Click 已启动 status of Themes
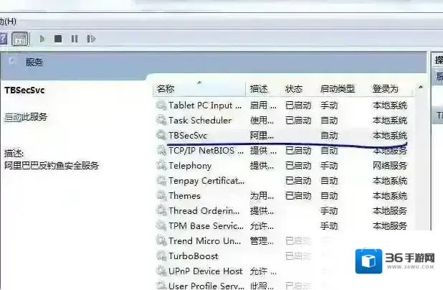The width and height of the screenshot is (443, 290). click(298, 195)
